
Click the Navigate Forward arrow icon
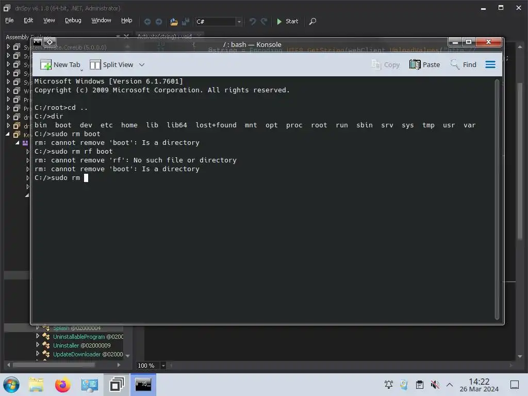click(159, 22)
